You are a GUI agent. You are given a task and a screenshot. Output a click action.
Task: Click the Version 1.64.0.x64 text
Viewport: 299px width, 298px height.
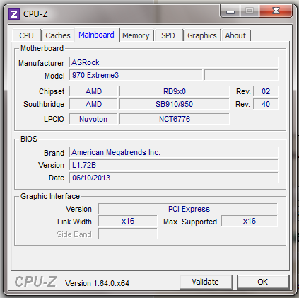[x=97, y=283]
